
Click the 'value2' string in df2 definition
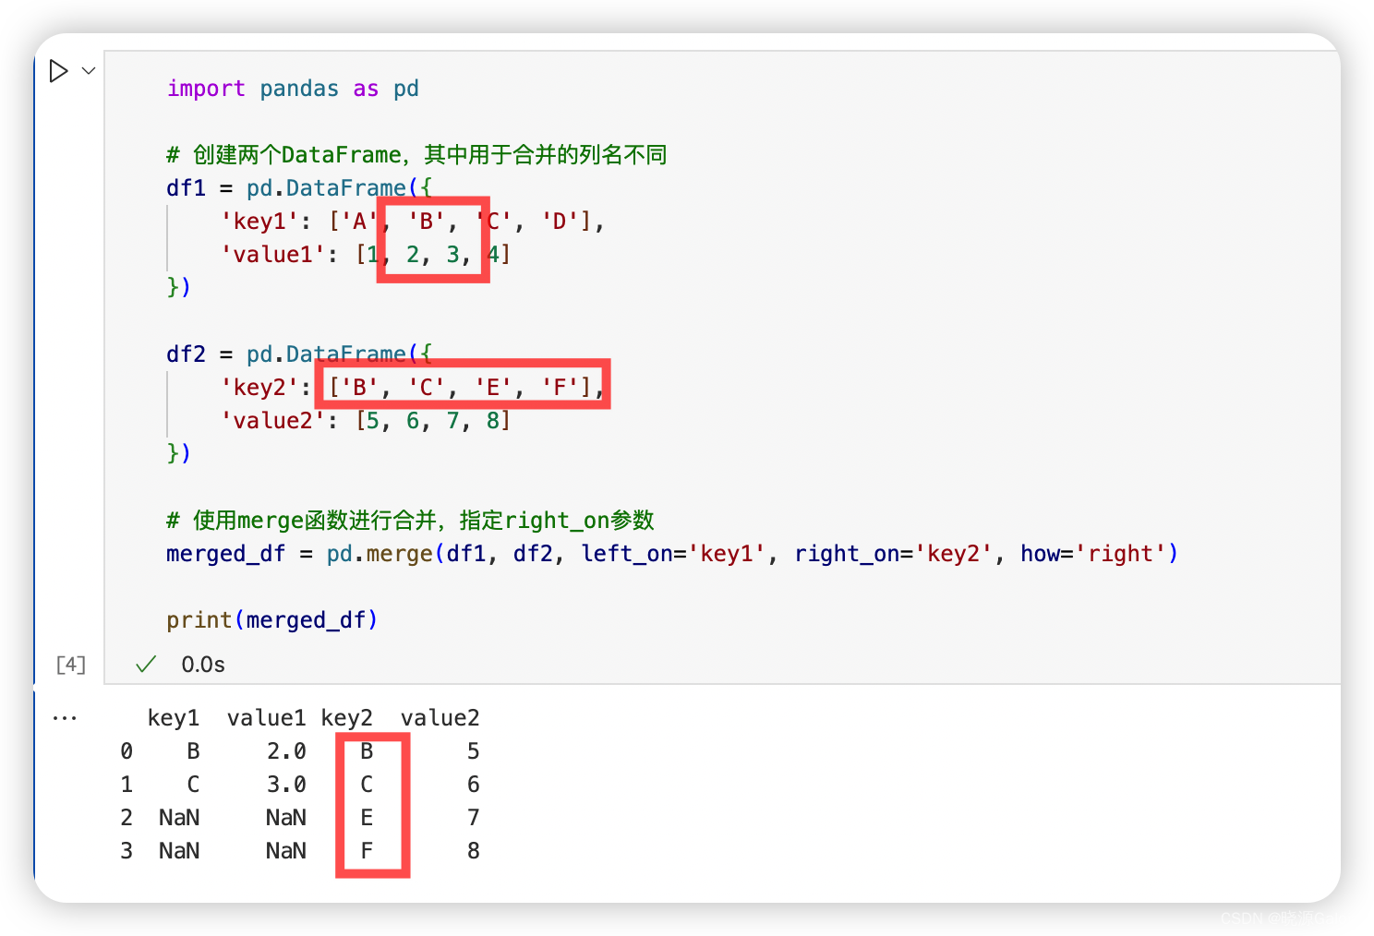tap(273, 421)
